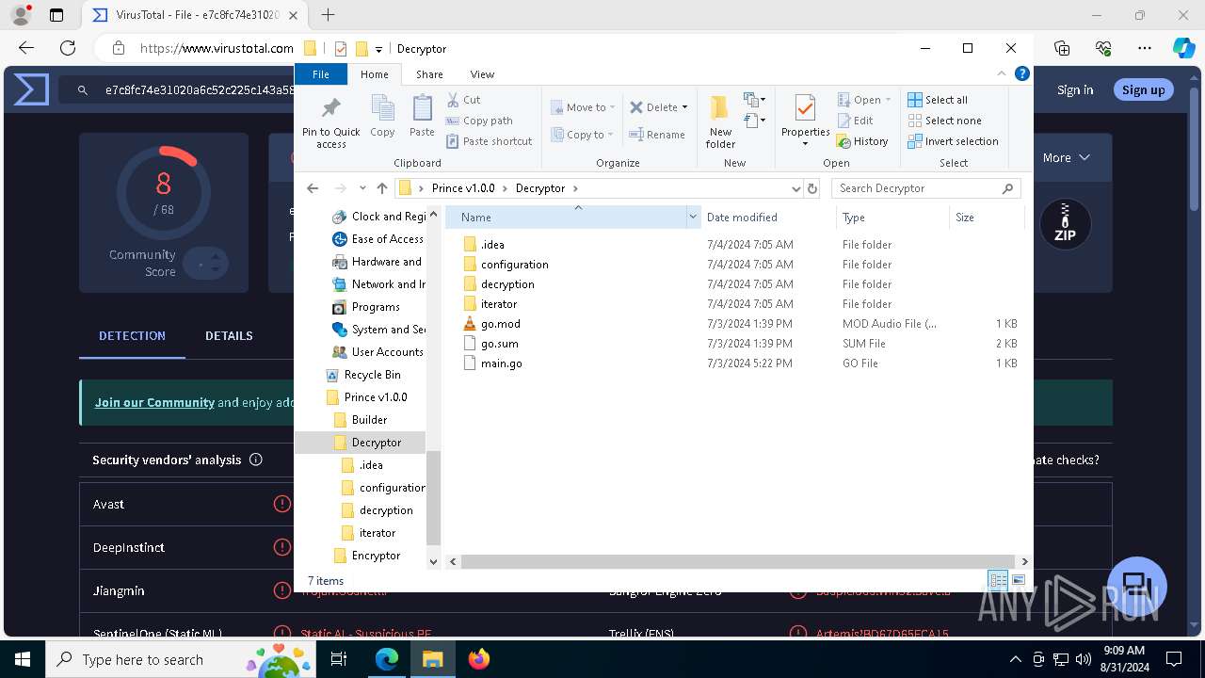Screen dimensions: 1205x678
Task: Select the iterator folder in file list
Action: pyautogui.click(x=498, y=304)
